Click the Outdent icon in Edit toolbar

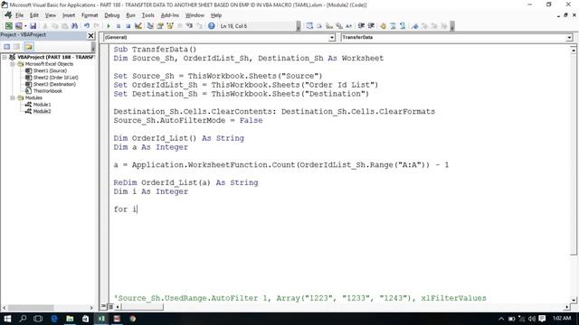[371, 26]
